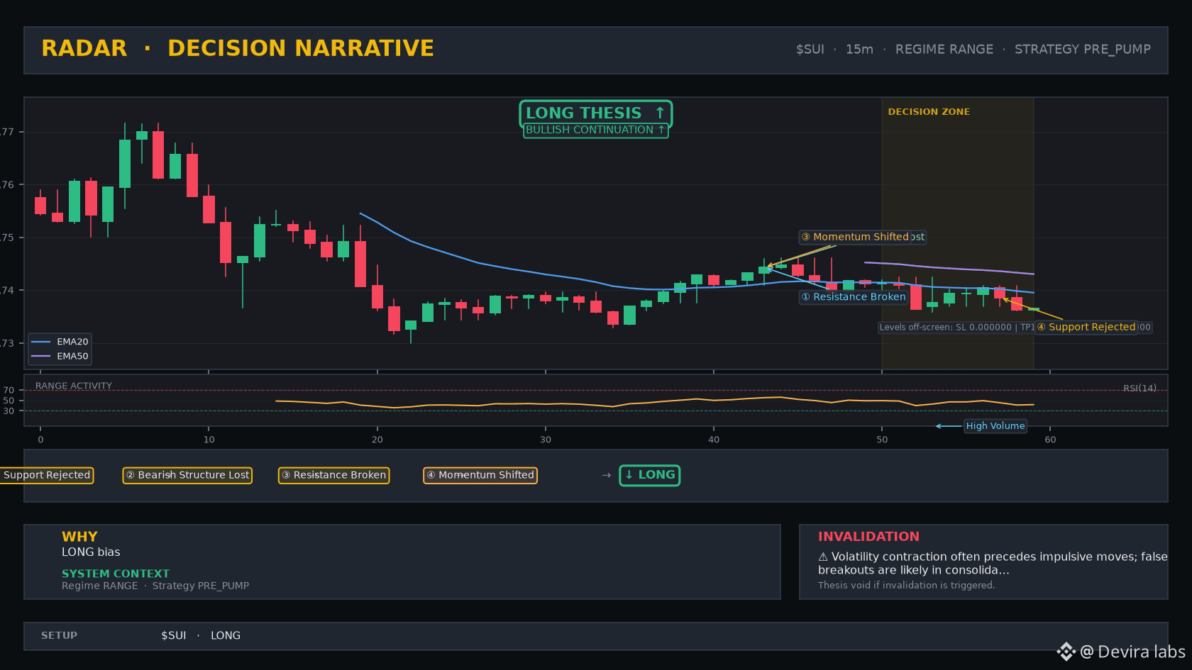Click the RSI(14) indicator label
Viewport: 1192px width, 670px height.
[1139, 389]
